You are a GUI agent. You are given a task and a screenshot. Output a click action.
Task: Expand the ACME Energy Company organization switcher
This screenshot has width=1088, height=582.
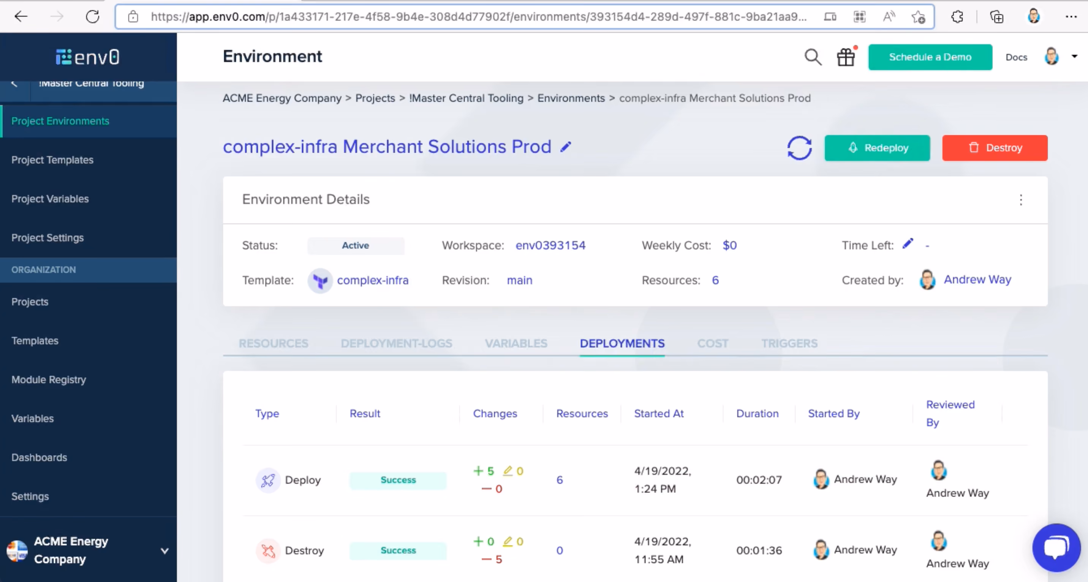pyautogui.click(x=165, y=551)
